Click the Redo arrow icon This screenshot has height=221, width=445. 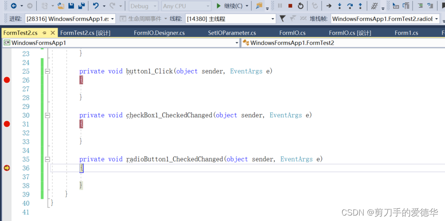tap(112, 5)
